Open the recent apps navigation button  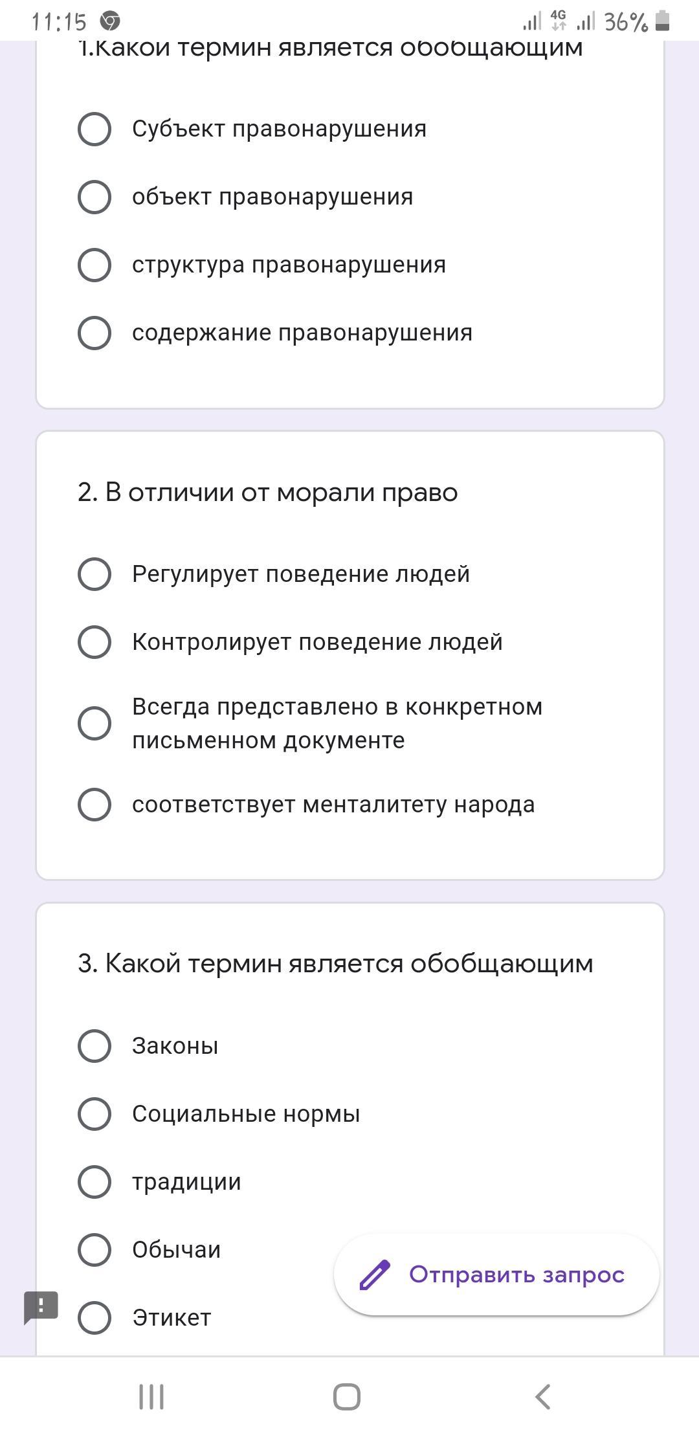pos(151,1396)
